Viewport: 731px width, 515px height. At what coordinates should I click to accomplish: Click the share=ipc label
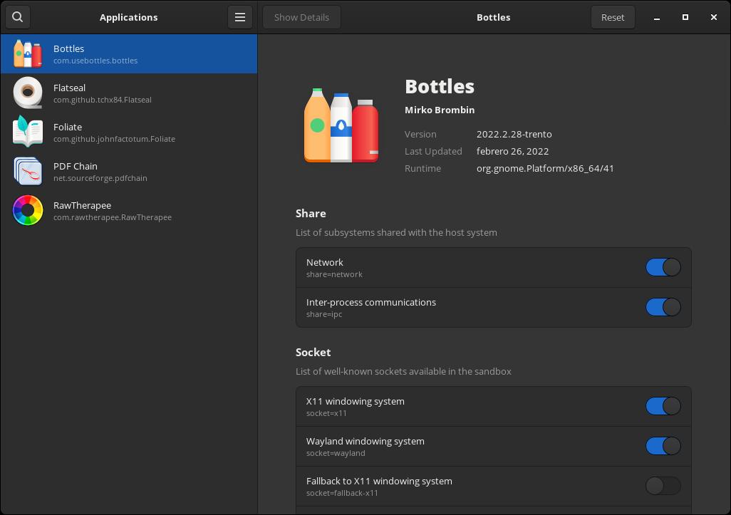[x=324, y=315]
